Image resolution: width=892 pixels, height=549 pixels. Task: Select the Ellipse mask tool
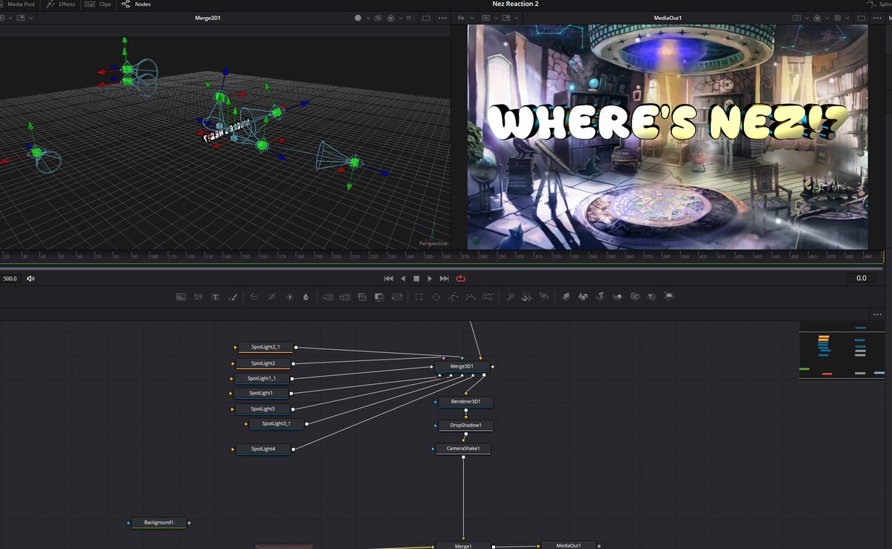click(436, 297)
